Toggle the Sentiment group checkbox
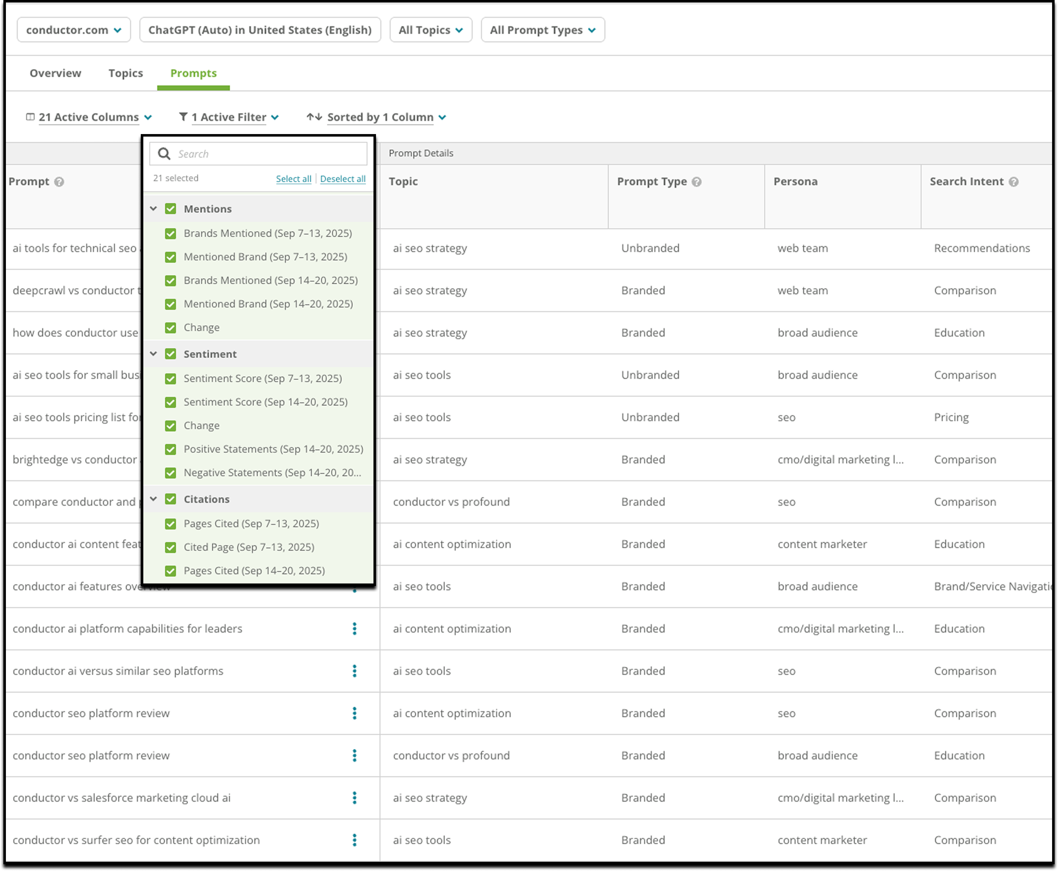 click(x=171, y=354)
